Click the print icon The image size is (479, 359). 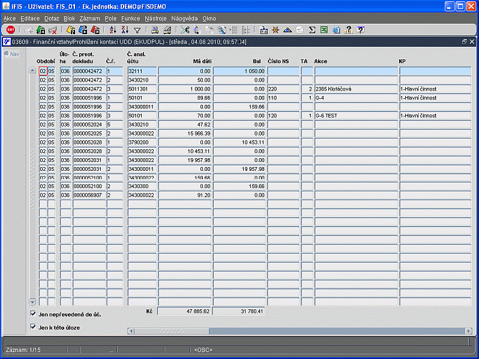(155, 30)
